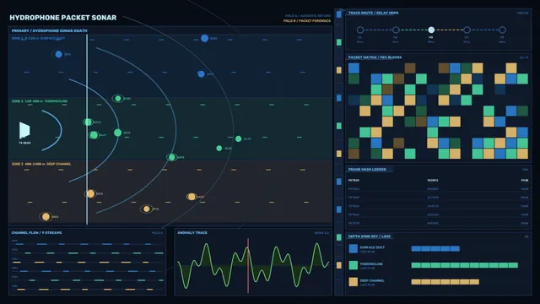Click the Channel Flow / 9 Streams panel title
540x304 pixels.
36,233
